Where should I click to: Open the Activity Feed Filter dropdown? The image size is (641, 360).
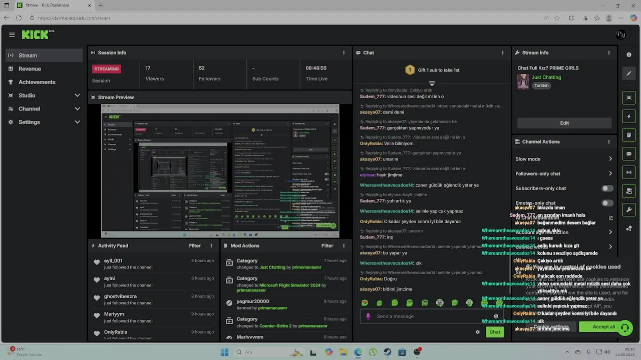[x=195, y=245]
